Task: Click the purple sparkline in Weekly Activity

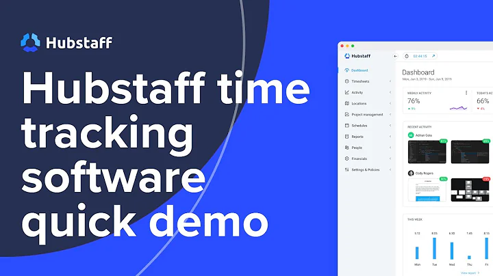Action: pos(458,108)
